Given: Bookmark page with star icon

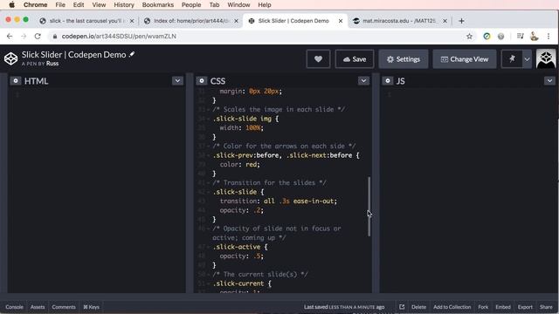Looking at the screenshot, I should tap(469, 37).
